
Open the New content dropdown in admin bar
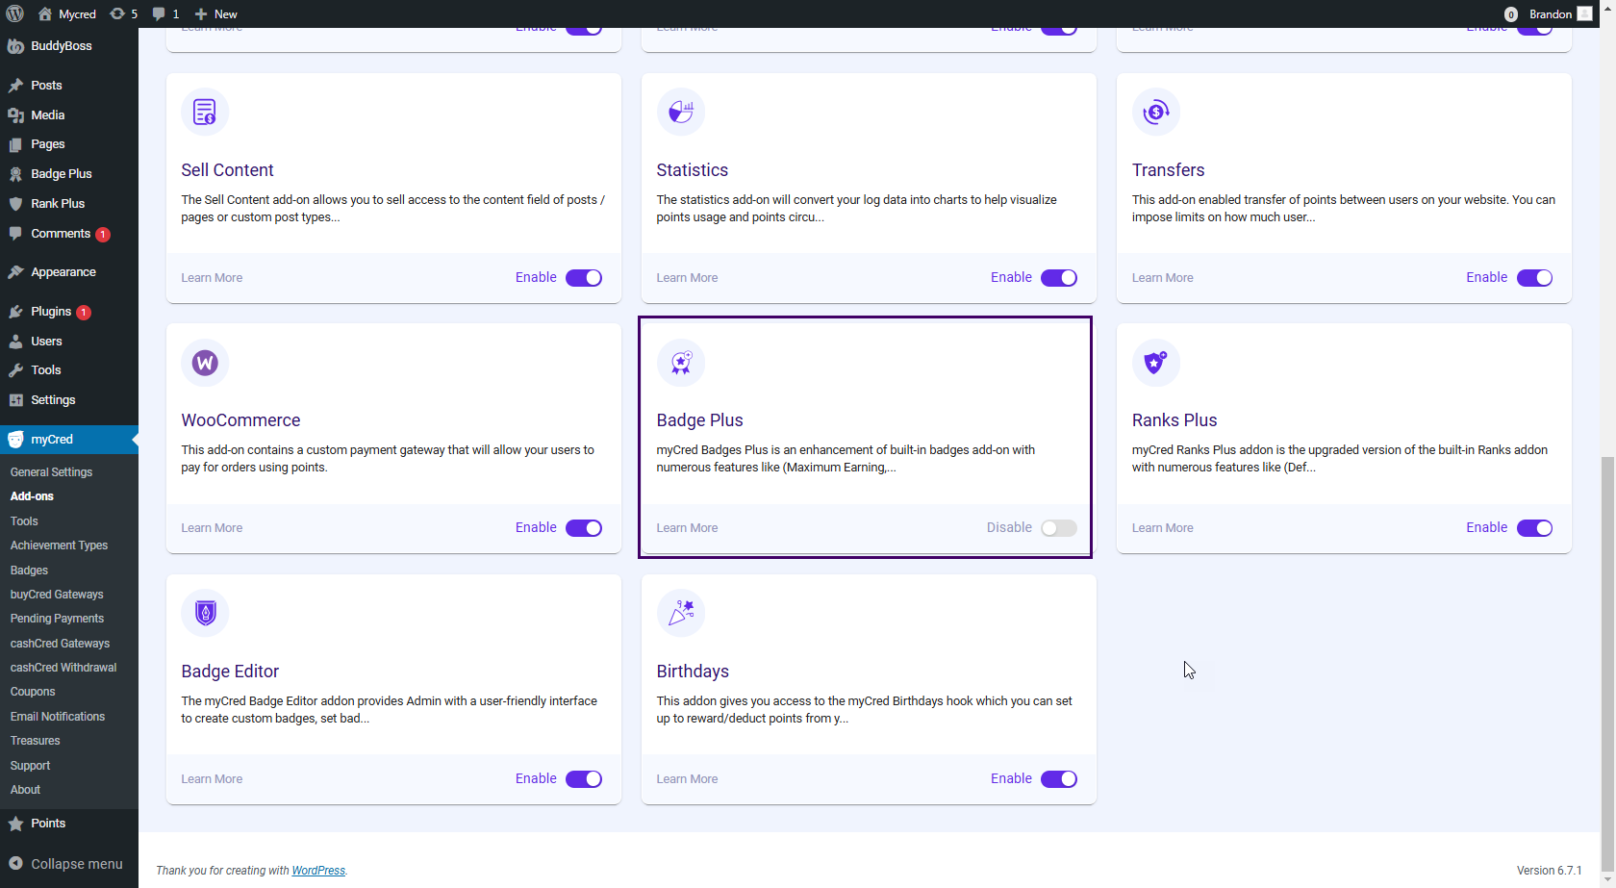216,13
